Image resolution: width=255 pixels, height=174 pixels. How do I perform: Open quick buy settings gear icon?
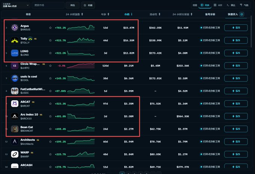(x=241, y=14)
